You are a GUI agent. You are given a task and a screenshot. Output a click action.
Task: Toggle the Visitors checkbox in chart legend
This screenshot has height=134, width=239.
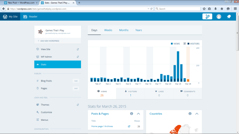185,43
